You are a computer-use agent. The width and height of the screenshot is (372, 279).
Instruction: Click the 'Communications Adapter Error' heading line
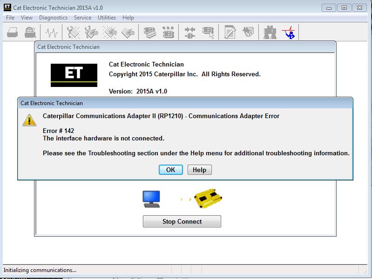pos(161,116)
